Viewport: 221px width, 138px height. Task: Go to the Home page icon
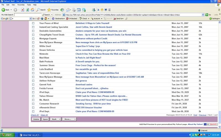[x=32, y=10]
